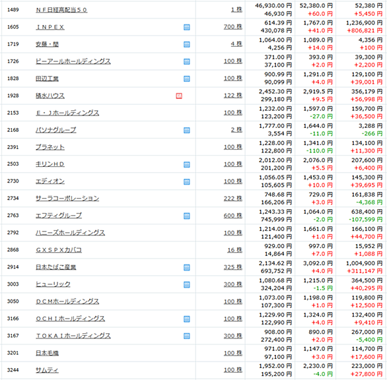The width and height of the screenshot is (387, 380).
Task: Click 100 株 in the 日本毛織 row
Action: pyautogui.click(x=233, y=353)
